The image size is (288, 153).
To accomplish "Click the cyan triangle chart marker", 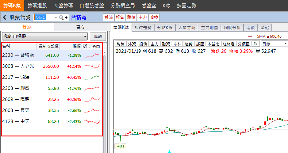I will (169, 151).
